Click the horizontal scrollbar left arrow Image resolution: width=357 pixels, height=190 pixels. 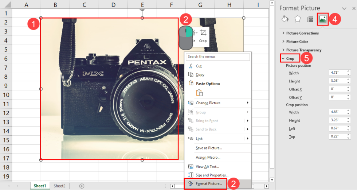click(173, 186)
